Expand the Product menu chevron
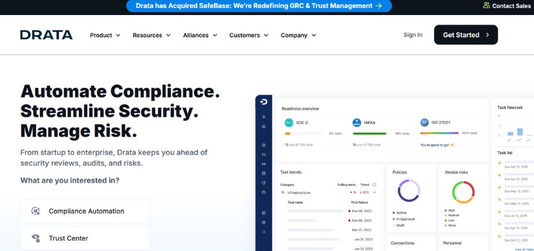The image size is (534, 251). (118, 35)
